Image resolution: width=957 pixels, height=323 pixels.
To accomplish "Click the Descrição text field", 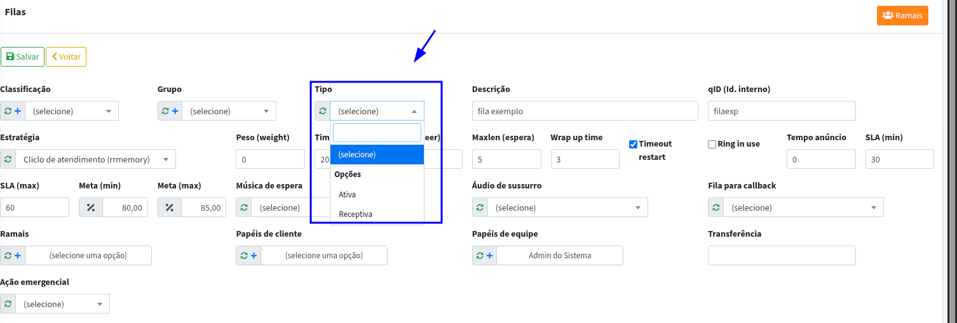I will pos(585,111).
